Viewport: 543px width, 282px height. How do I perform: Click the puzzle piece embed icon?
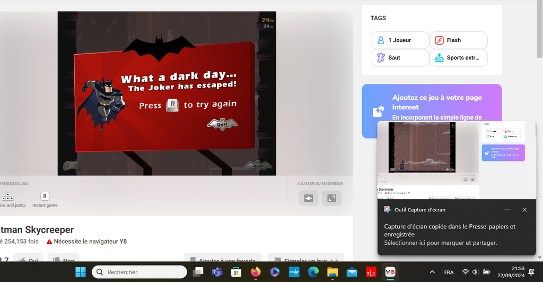coord(378,111)
